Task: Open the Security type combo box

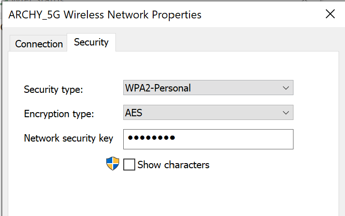Action: tap(208, 88)
